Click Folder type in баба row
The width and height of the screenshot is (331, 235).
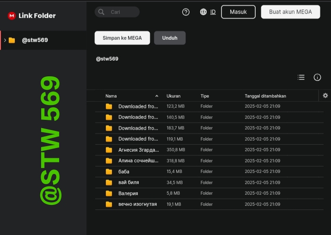207,171
